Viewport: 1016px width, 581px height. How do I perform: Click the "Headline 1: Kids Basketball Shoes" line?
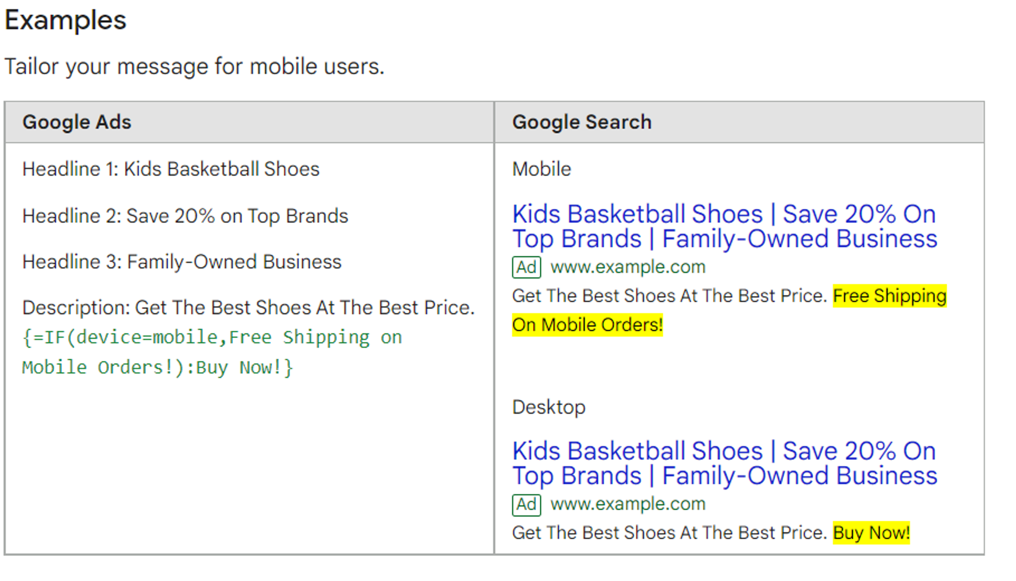tap(171, 169)
